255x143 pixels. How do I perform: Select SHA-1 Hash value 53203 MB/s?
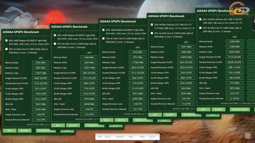pos(41,109)
